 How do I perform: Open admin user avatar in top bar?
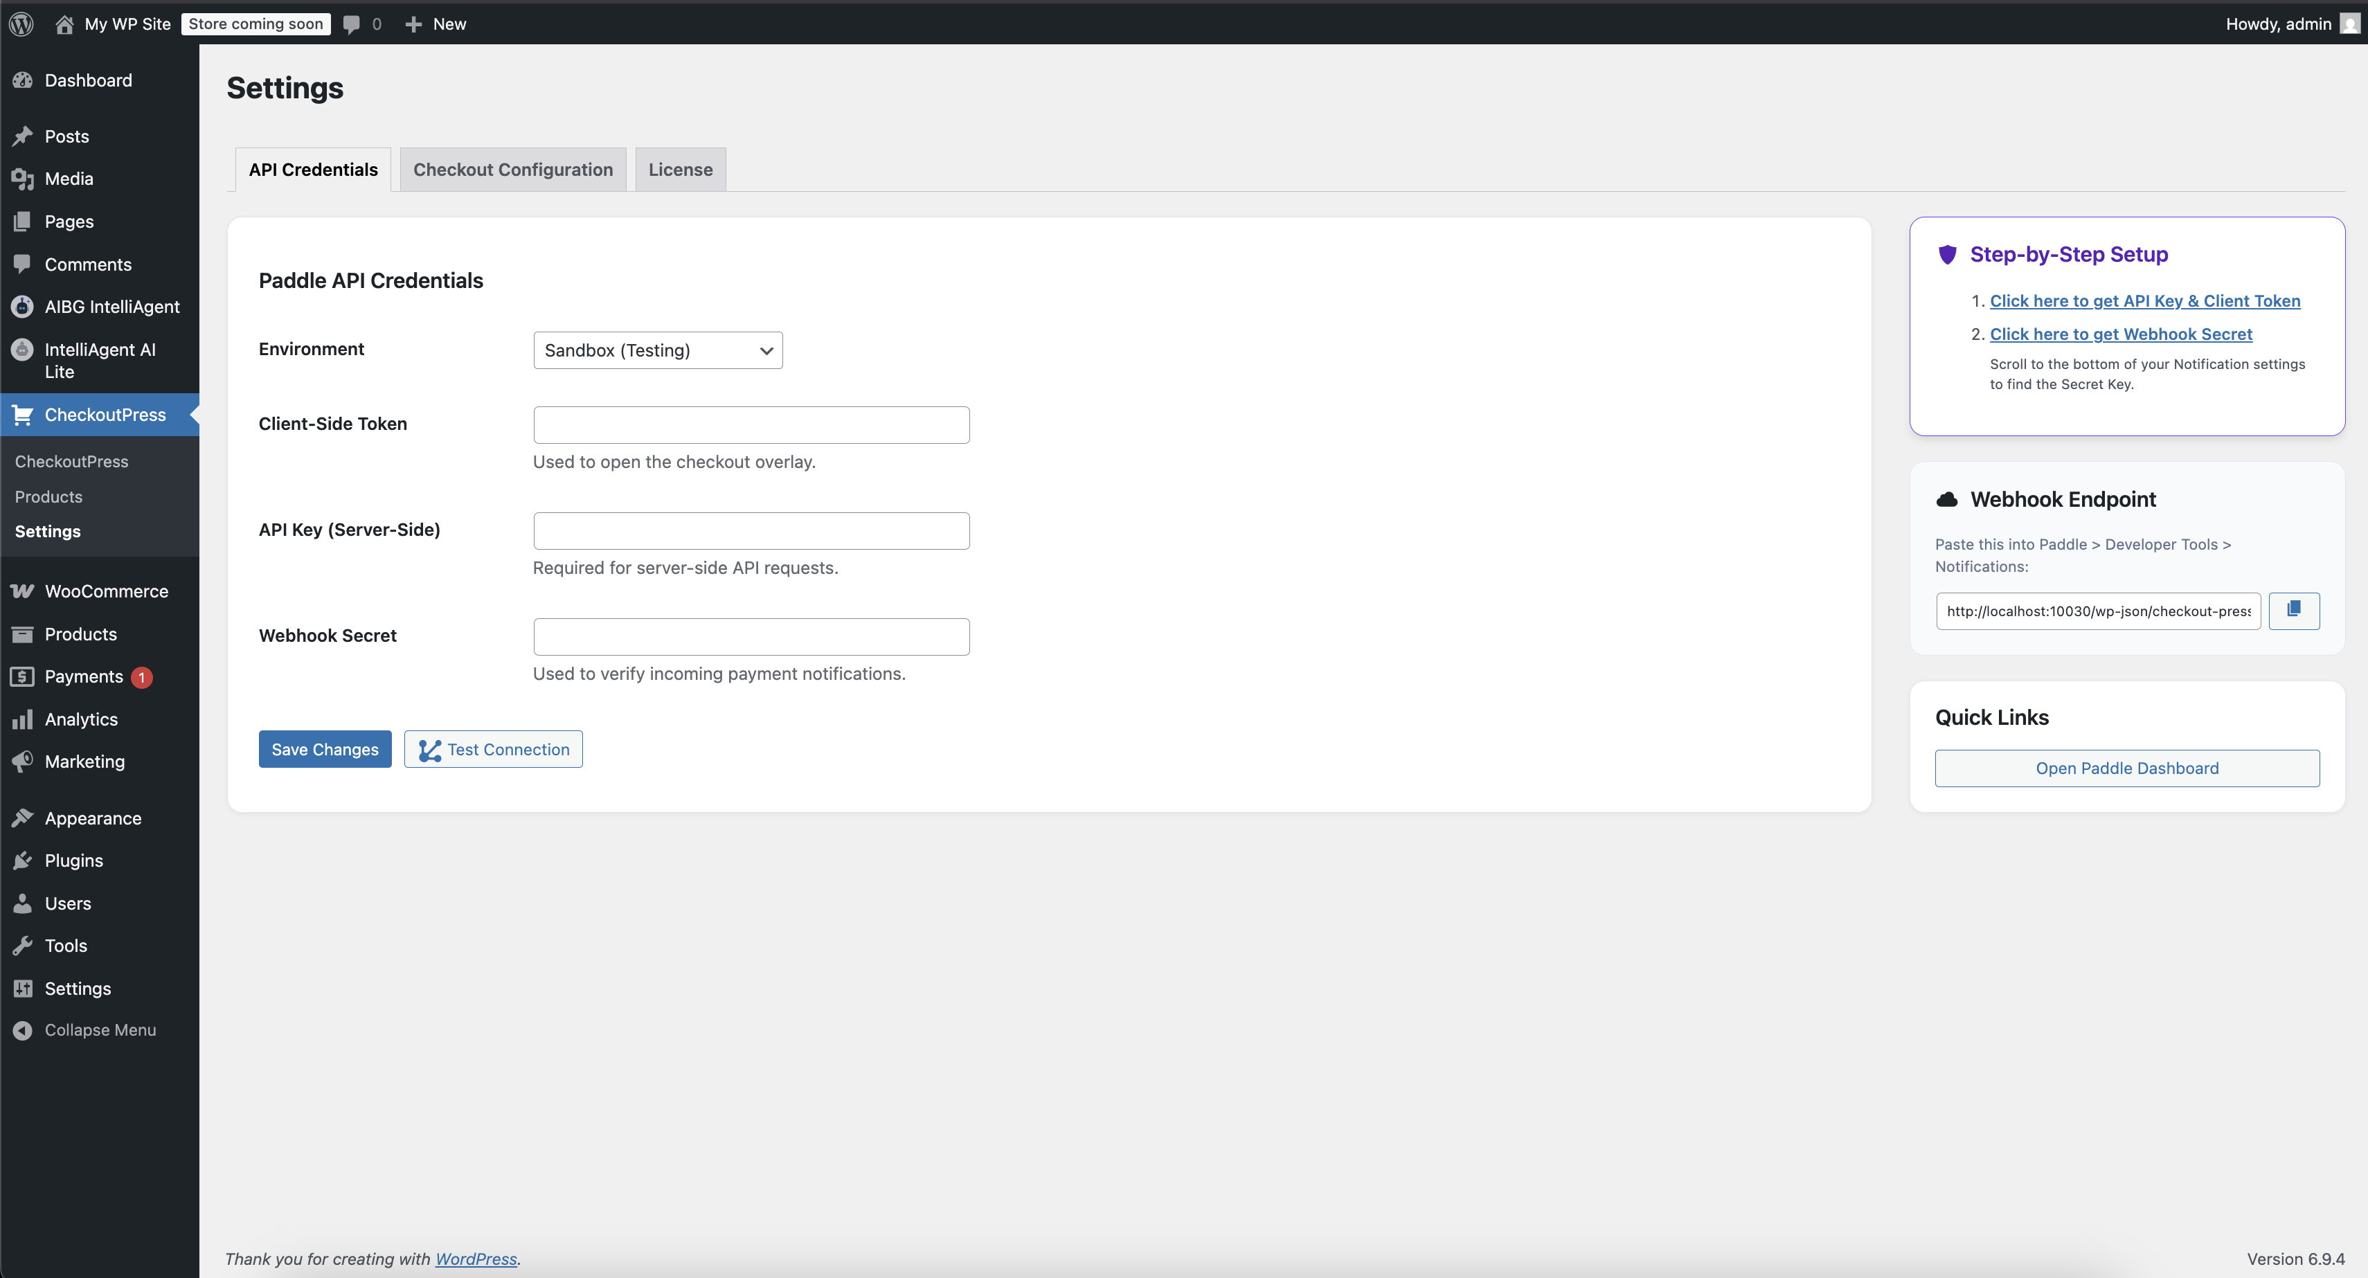[2349, 24]
